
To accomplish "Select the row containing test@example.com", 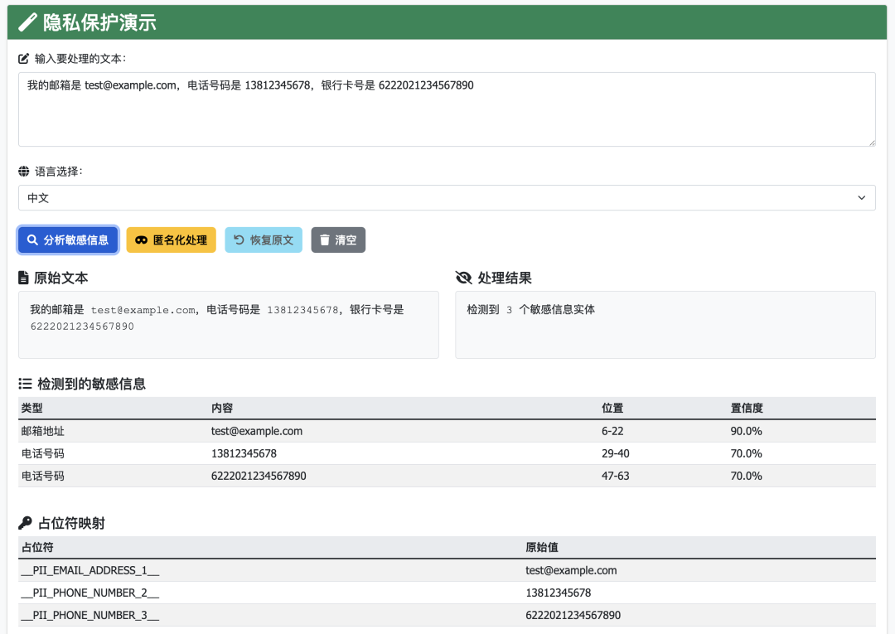I will tap(257, 431).
